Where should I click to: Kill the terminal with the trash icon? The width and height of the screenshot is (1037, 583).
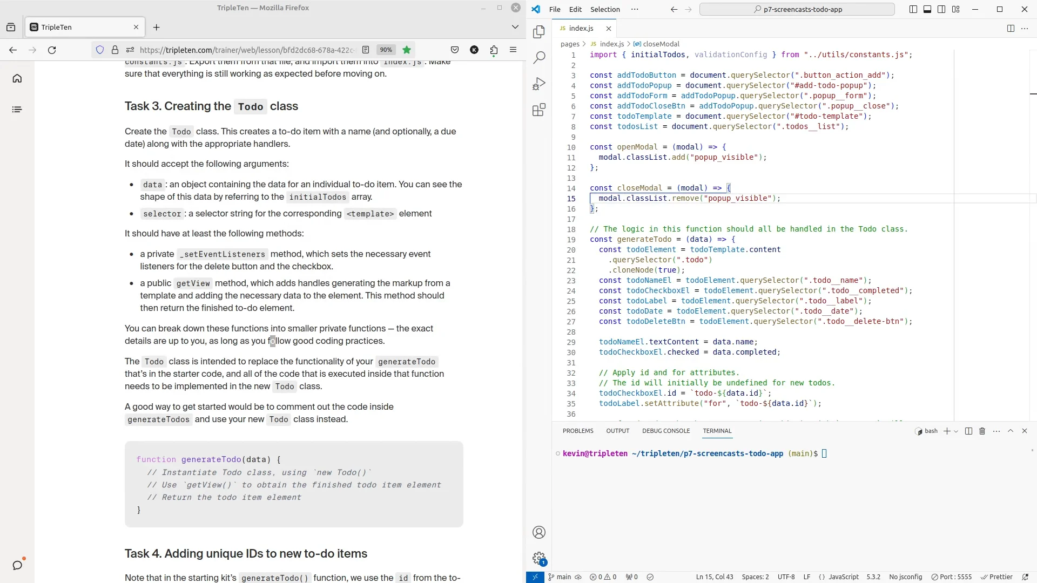pos(982,431)
